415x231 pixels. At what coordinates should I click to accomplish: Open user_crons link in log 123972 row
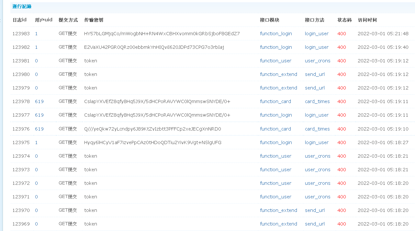[318, 183]
